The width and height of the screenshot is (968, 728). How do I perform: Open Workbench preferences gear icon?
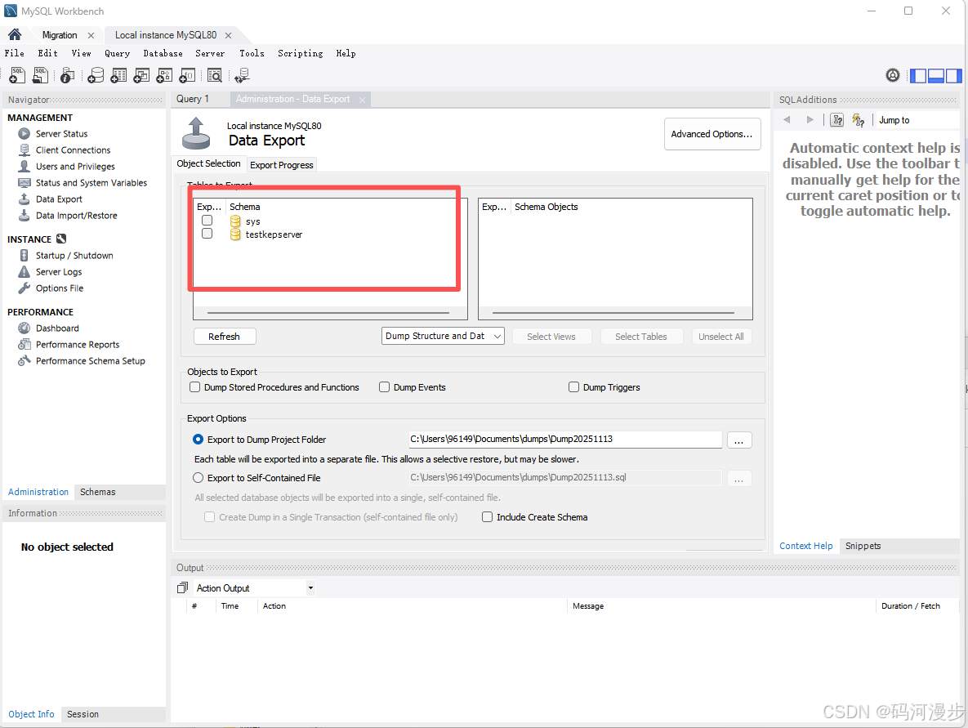[x=893, y=75]
